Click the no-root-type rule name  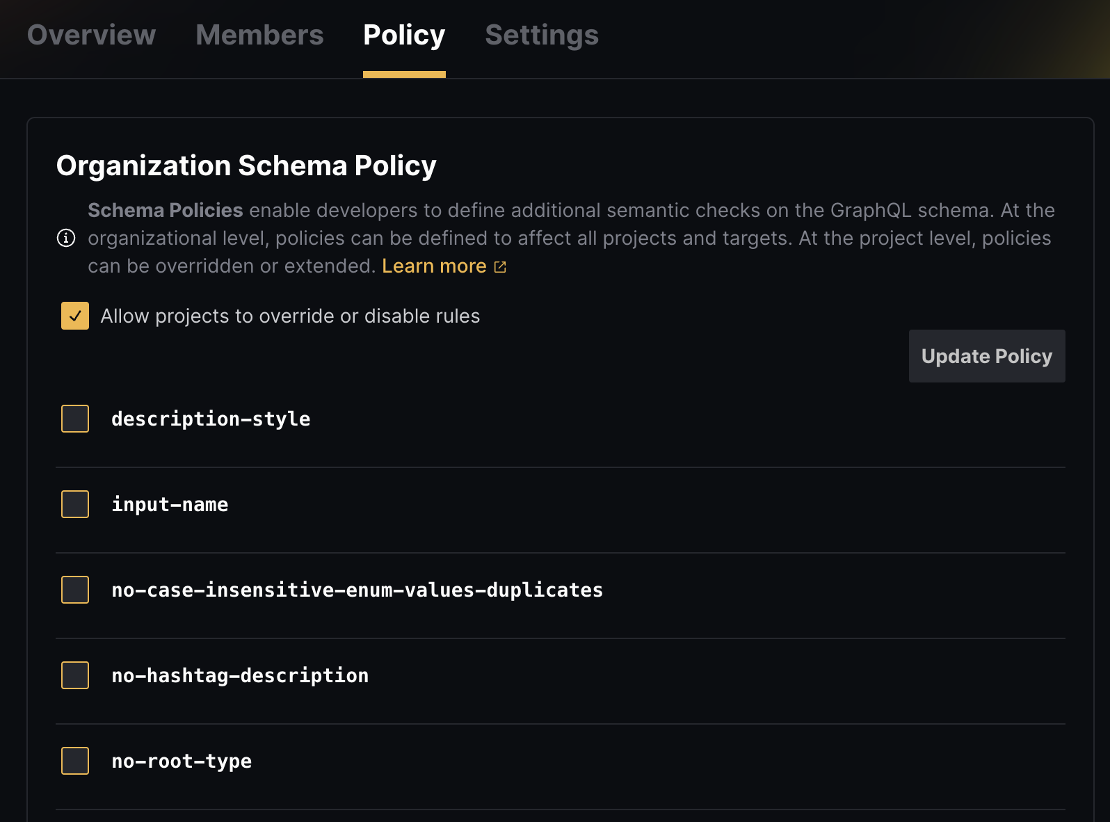pos(182,761)
